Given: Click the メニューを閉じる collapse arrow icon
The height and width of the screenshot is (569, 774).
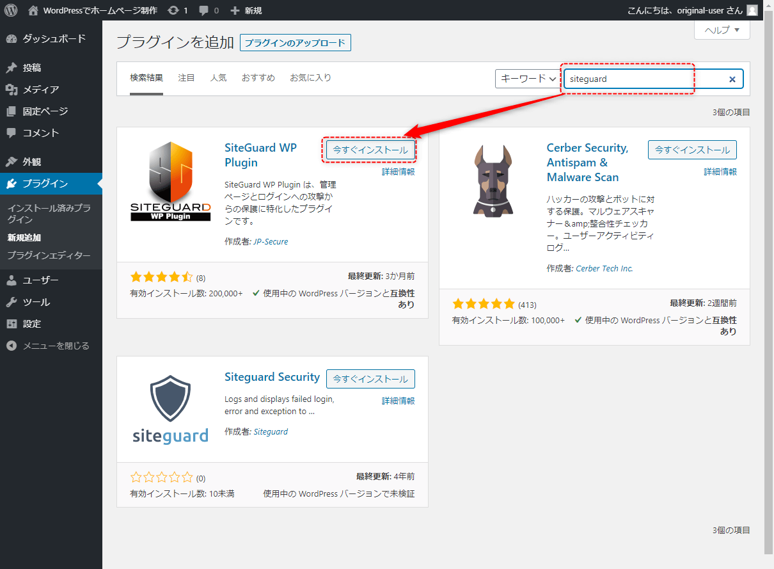Looking at the screenshot, I should [12, 346].
